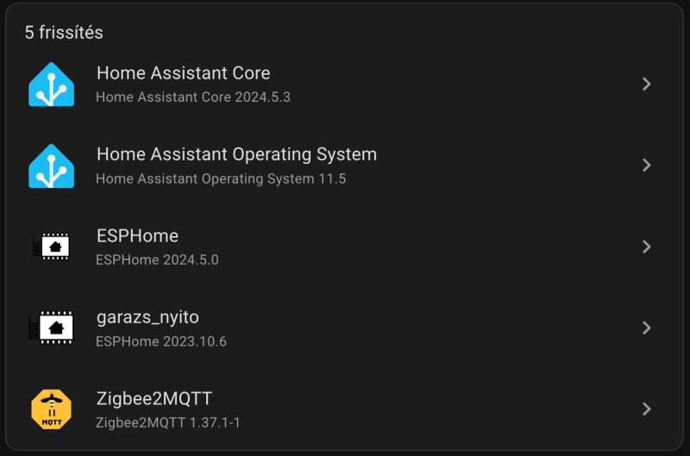Click version text ESPHome 2024.5.0
This screenshot has height=456, width=690.
(x=157, y=259)
